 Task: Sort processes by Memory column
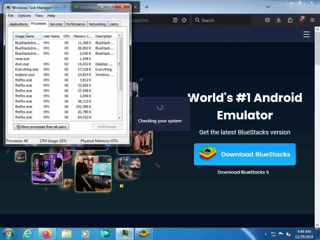(82, 36)
